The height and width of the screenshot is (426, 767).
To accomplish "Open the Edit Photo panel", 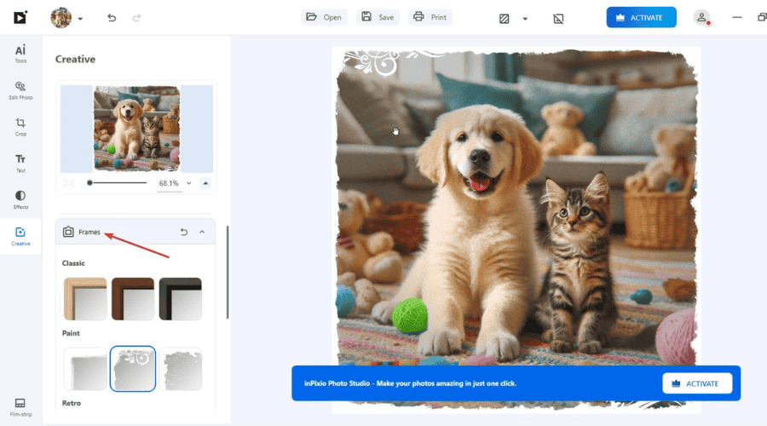I will (x=20, y=90).
